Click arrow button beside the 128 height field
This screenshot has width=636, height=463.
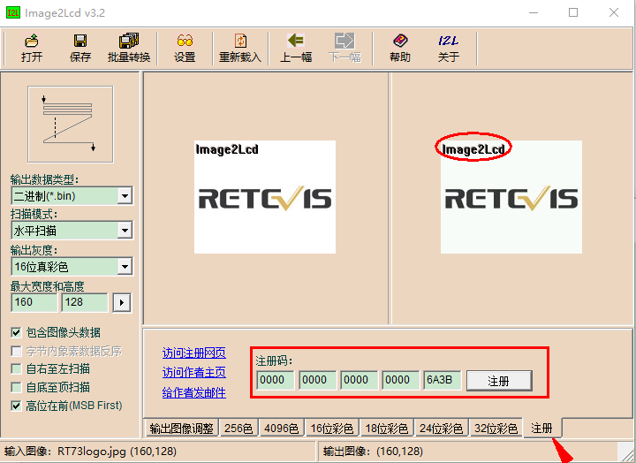tap(122, 303)
